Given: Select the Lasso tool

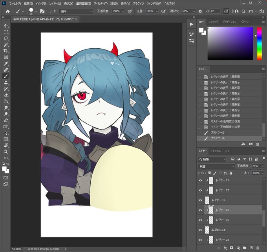Looking at the screenshot, I should (6, 38).
